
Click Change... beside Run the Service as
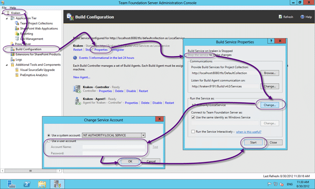(270, 105)
